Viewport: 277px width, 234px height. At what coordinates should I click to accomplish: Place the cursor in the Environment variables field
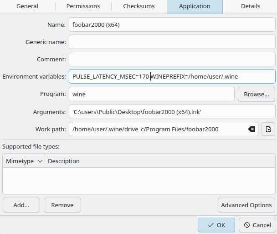(172, 76)
